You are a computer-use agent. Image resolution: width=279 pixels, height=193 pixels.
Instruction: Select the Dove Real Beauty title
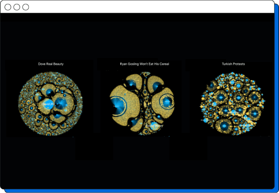(x=51, y=64)
